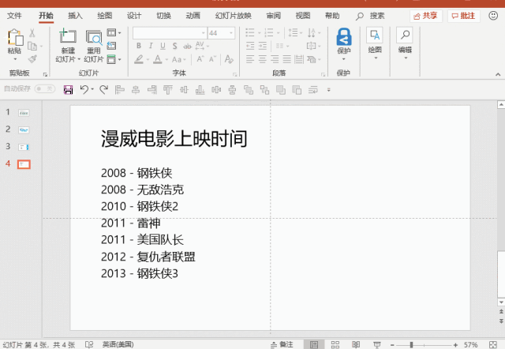Toggle Underline formatting
The image size is (505, 349).
pyautogui.click(x=163, y=46)
